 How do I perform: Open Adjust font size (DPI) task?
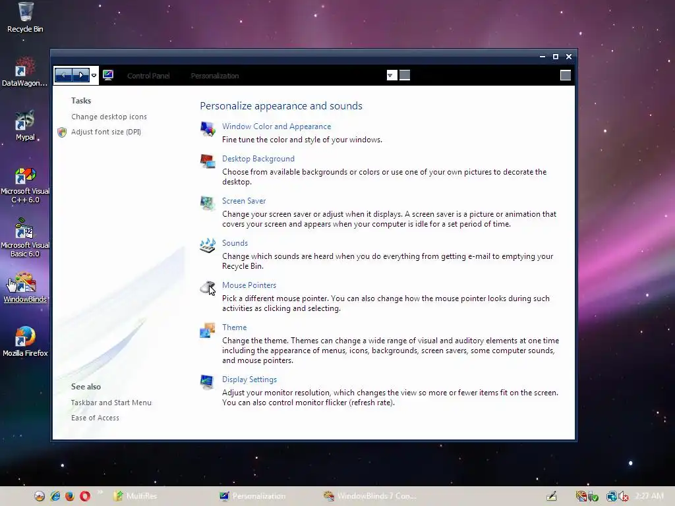pyautogui.click(x=106, y=132)
